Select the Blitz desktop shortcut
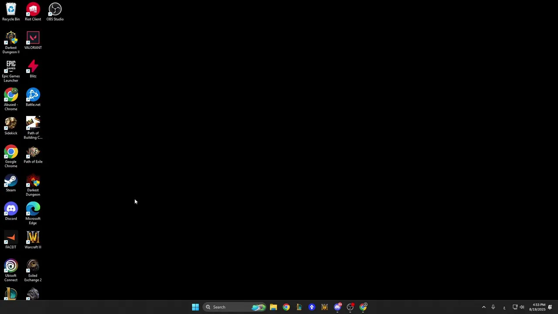The height and width of the screenshot is (314, 558). tap(33, 69)
